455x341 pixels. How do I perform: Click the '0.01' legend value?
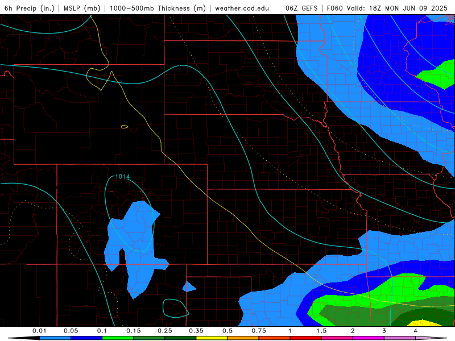(x=39, y=331)
